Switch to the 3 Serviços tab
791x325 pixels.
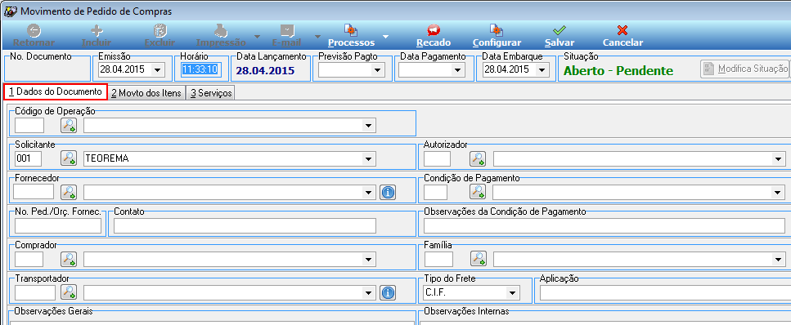click(210, 93)
